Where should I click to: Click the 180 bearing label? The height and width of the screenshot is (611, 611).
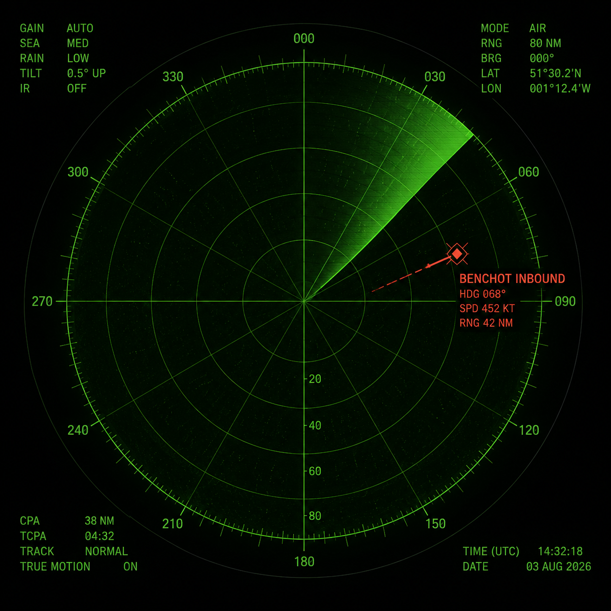304,562
